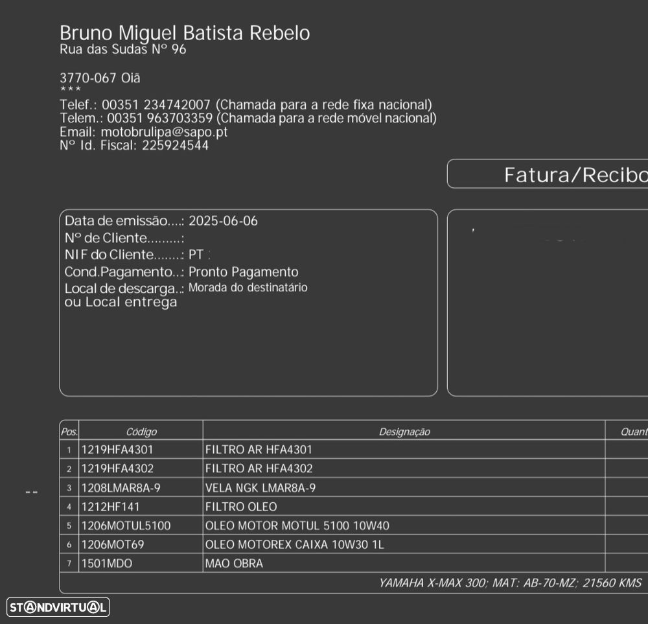The width and height of the screenshot is (648, 624).
Task: Select code 1501MDO
Action: [x=107, y=563]
